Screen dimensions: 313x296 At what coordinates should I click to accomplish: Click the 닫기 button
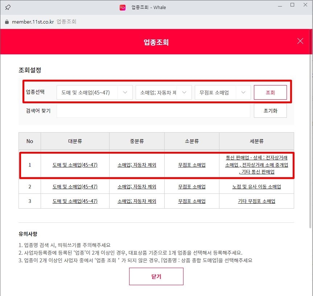(x=156, y=276)
